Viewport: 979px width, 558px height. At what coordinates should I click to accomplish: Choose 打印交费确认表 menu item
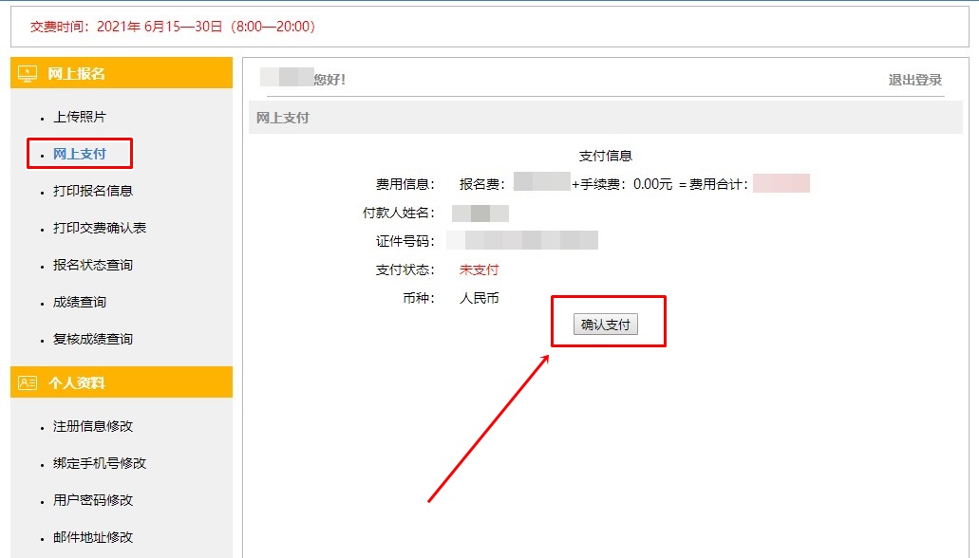99,228
